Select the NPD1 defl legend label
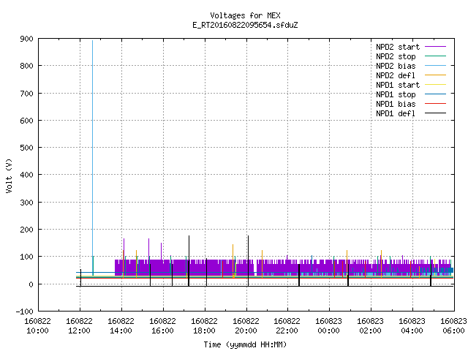This screenshot has width=468, height=351. point(396,114)
